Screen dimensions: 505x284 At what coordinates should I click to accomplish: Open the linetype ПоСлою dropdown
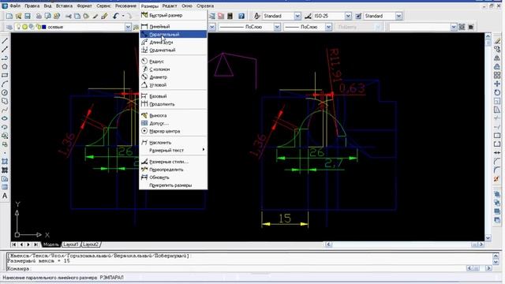[277, 27]
